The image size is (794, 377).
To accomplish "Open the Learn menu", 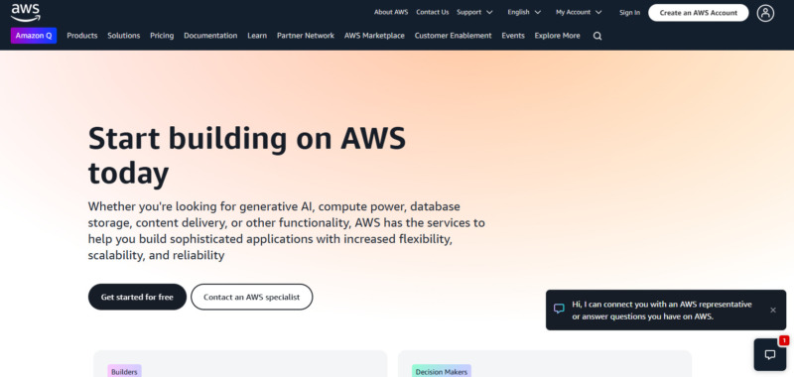I will coord(257,36).
